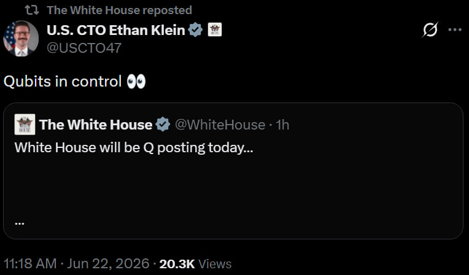Viewport: 469px width, 275px height.
Task: Click verified badge next to The White House
Action: tap(163, 125)
